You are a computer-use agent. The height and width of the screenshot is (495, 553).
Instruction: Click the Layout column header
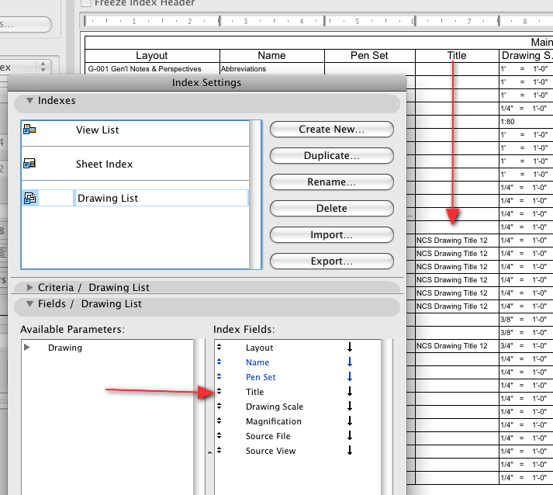click(152, 55)
